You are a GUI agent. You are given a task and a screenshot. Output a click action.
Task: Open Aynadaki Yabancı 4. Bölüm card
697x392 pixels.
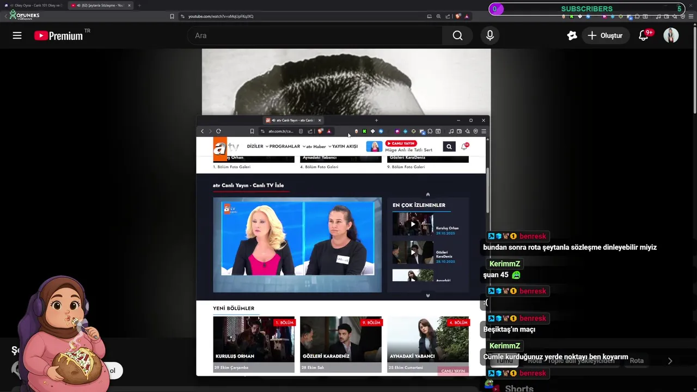tap(428, 345)
